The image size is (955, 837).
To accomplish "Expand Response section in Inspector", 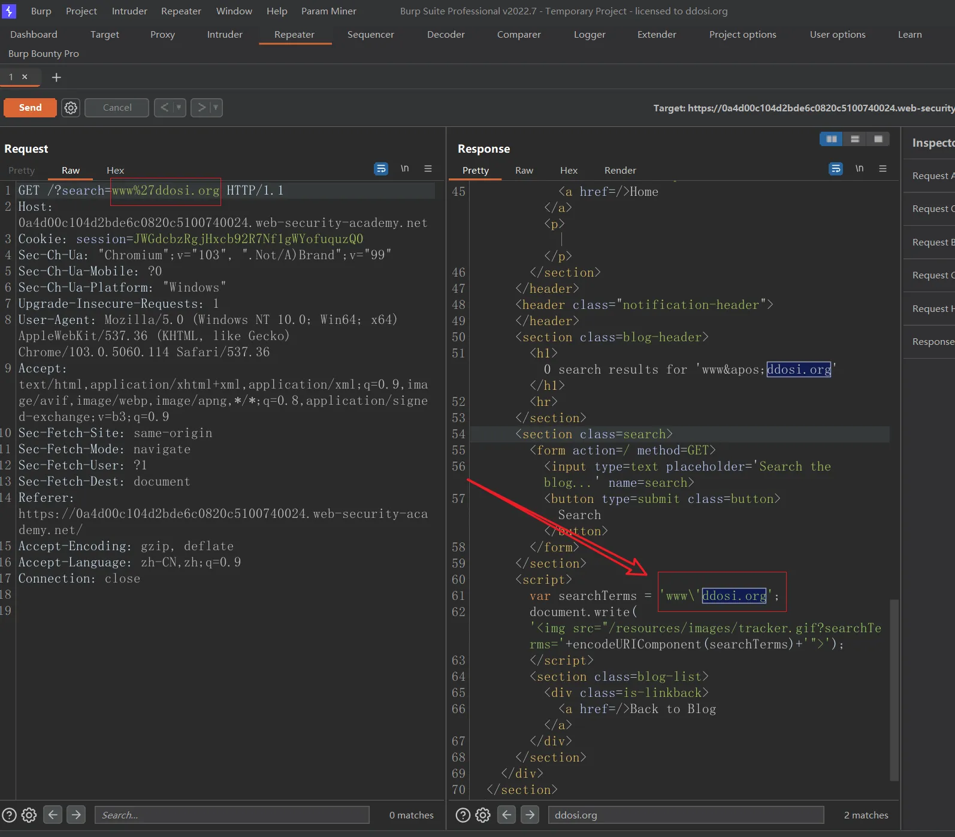I will [929, 341].
